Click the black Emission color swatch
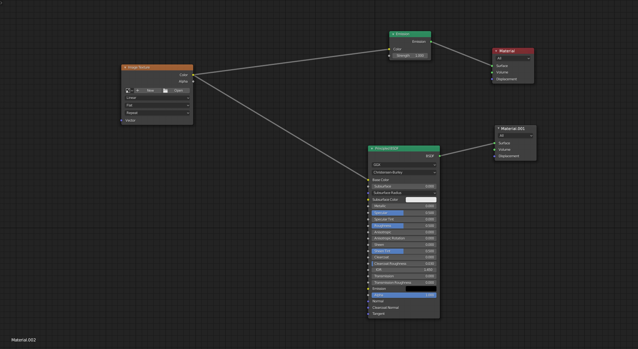 click(x=421, y=289)
